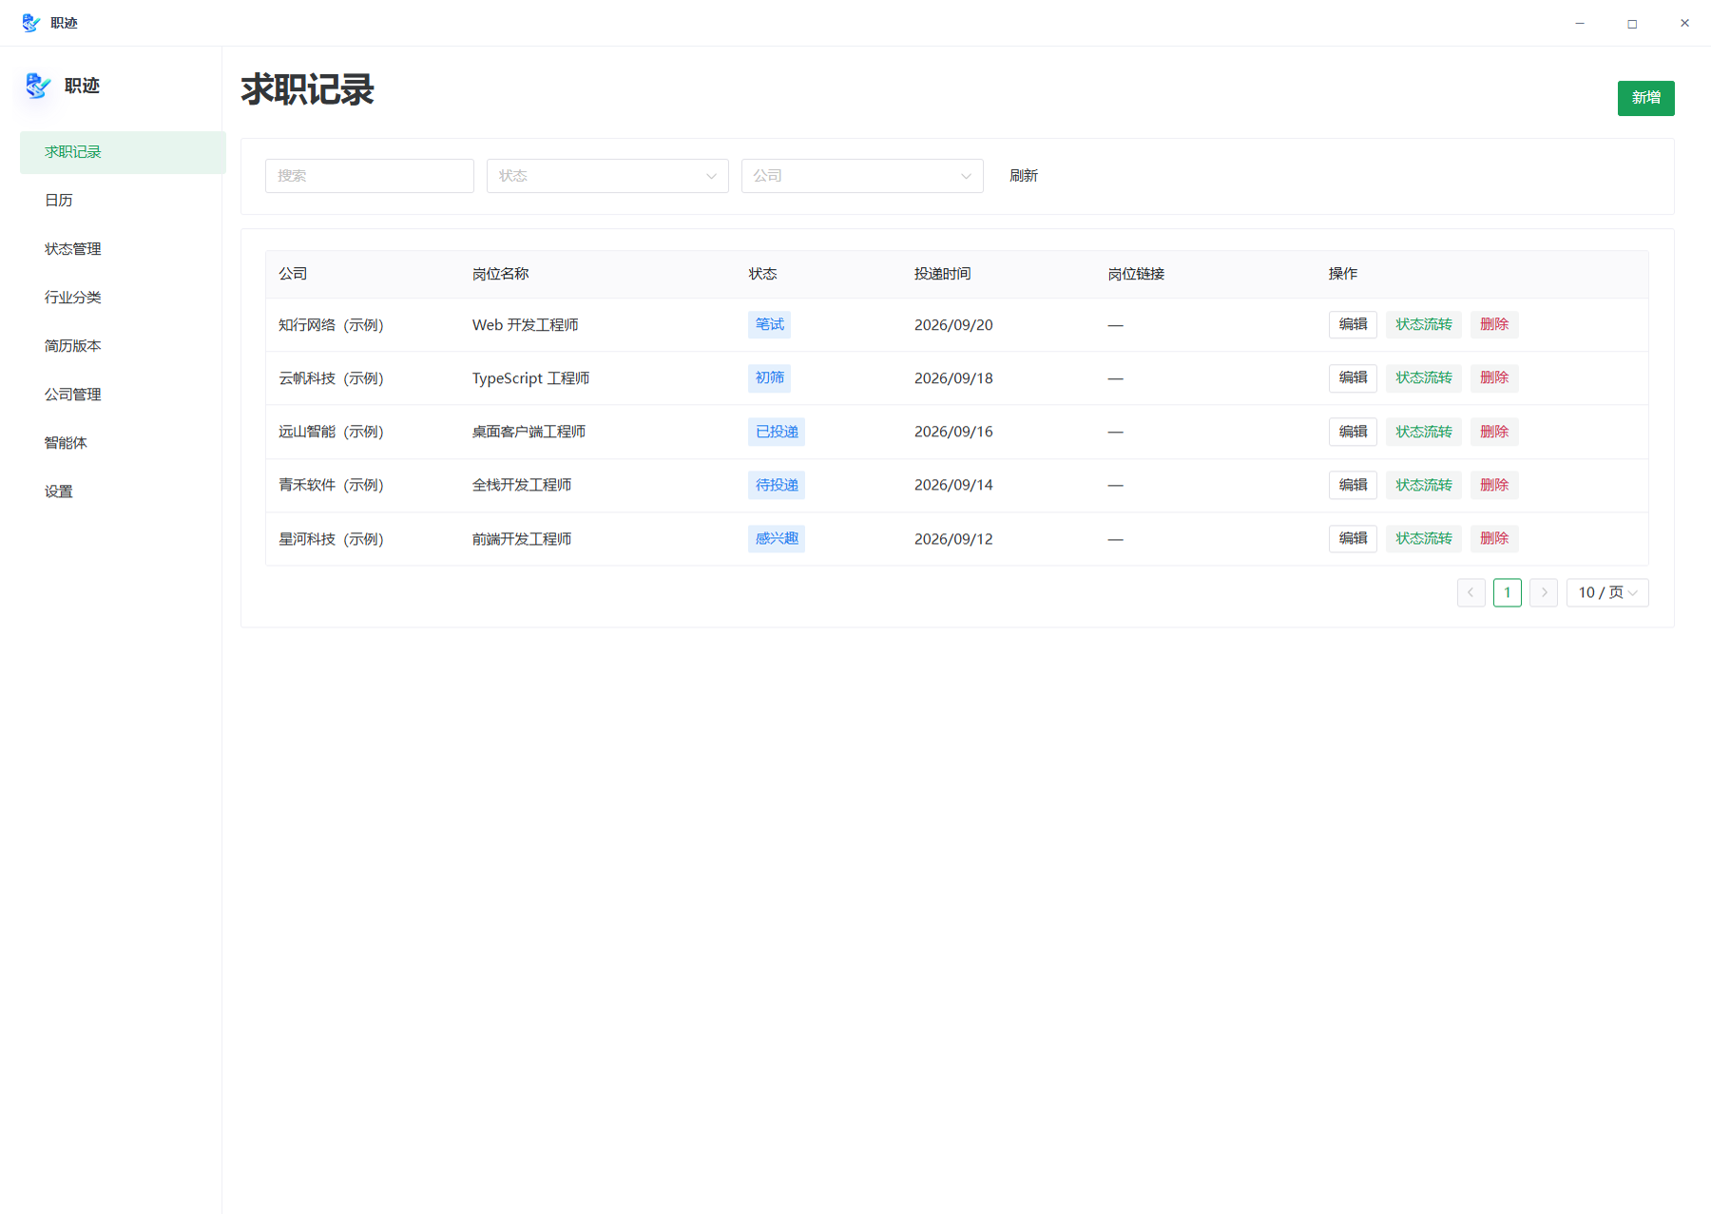The width and height of the screenshot is (1711, 1214).
Task: Click the Web 开发工程师 position cell
Action: [x=526, y=325]
